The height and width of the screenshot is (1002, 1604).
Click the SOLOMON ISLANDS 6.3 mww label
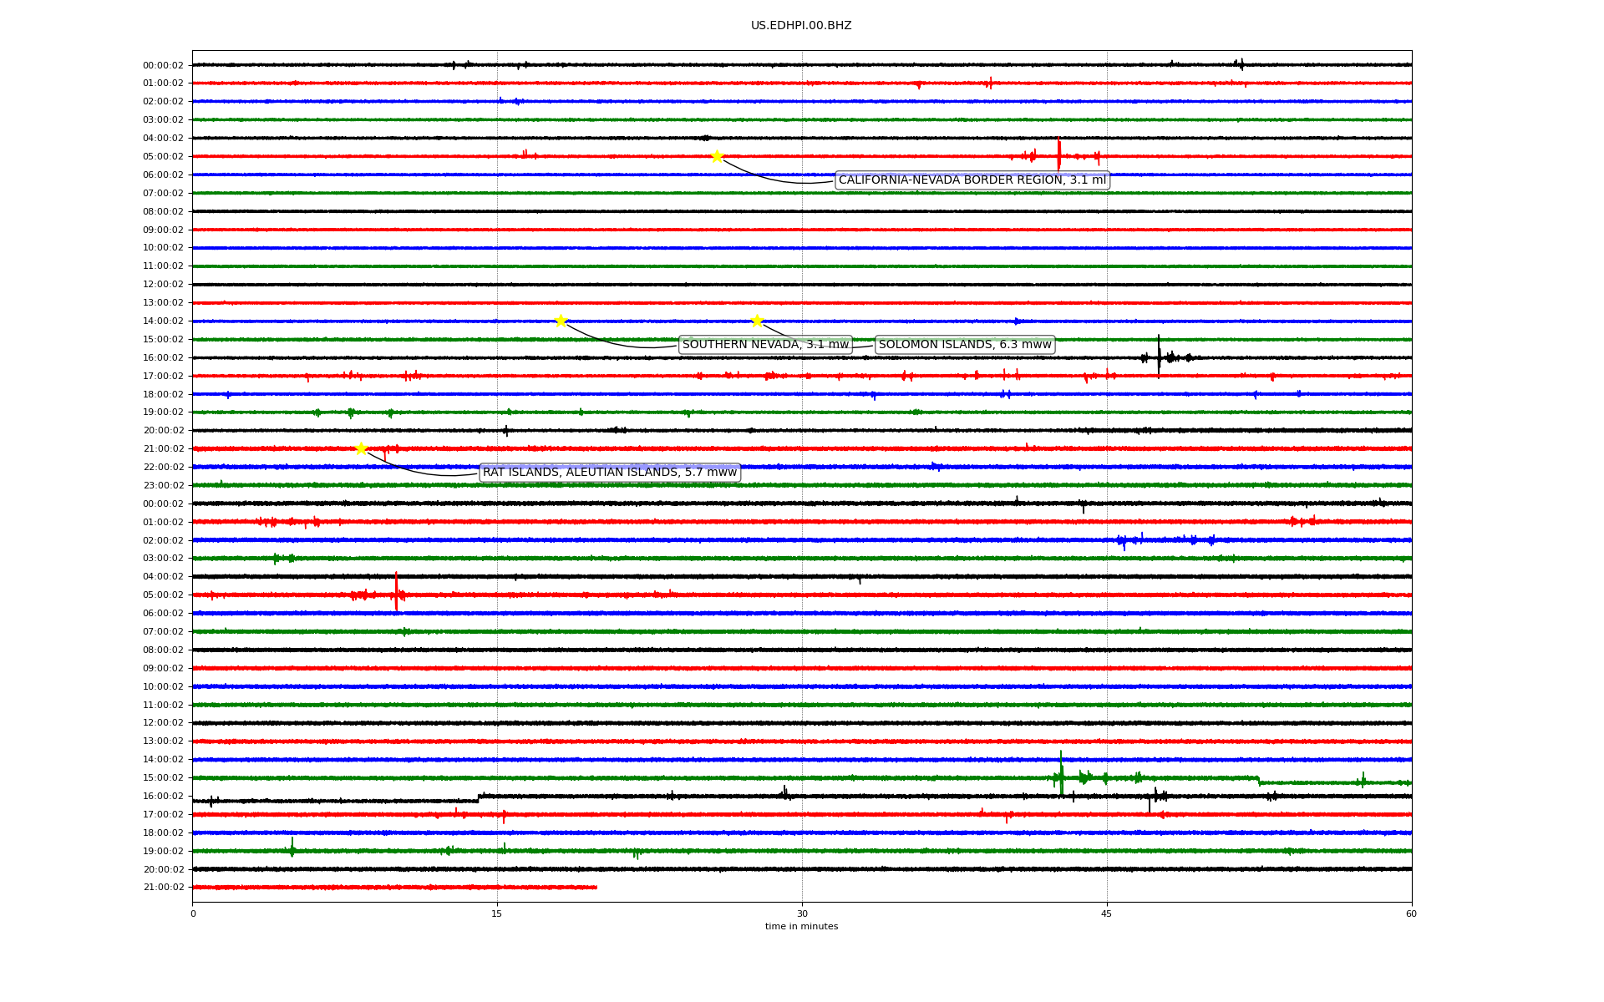click(x=965, y=345)
